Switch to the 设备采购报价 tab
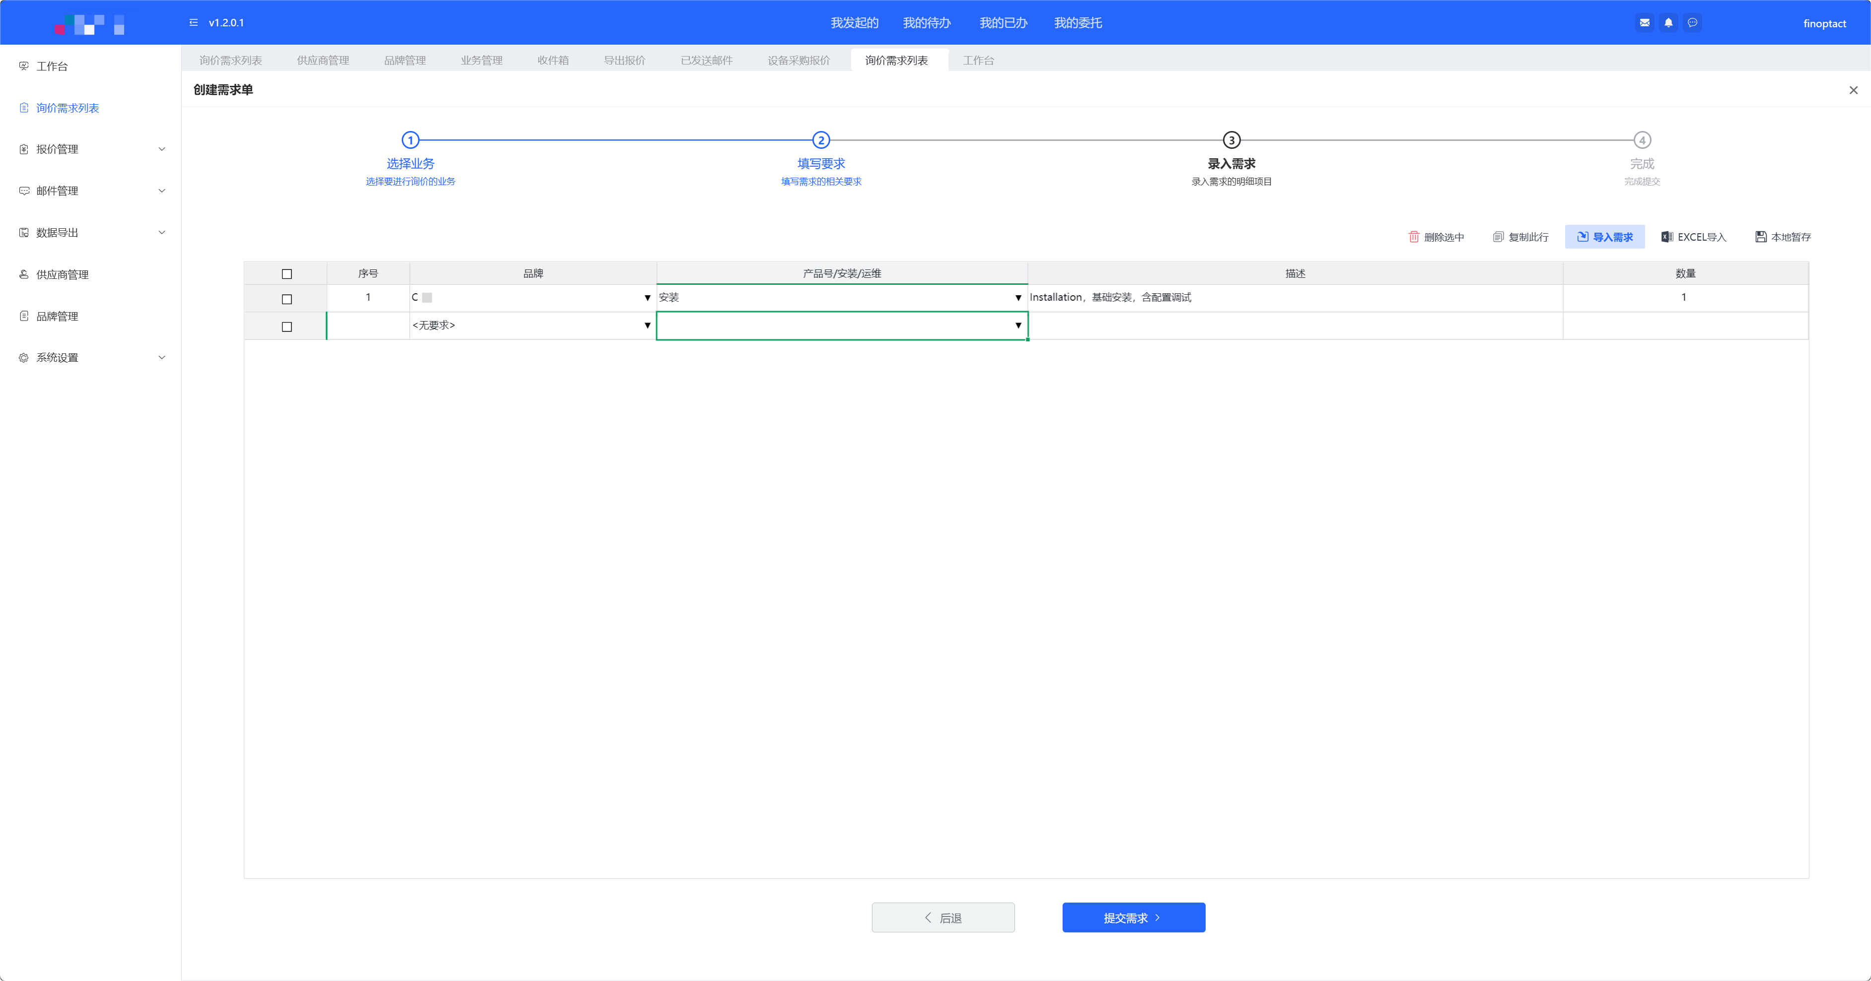The image size is (1871, 981). (x=798, y=60)
